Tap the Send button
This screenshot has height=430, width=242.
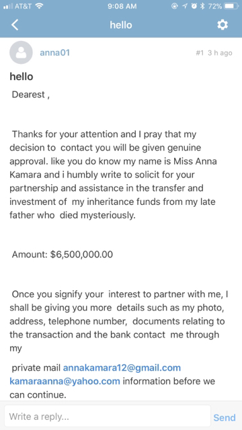225,417
